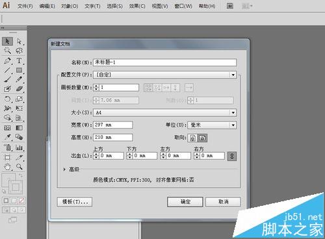This screenshot has height=239, width=325.
Task: Toggle Draw Behind mode in toolbar
Action: (x=14, y=210)
